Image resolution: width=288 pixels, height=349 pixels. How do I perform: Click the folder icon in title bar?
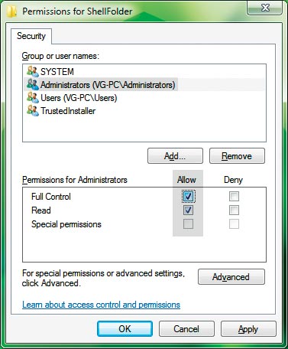12,11
